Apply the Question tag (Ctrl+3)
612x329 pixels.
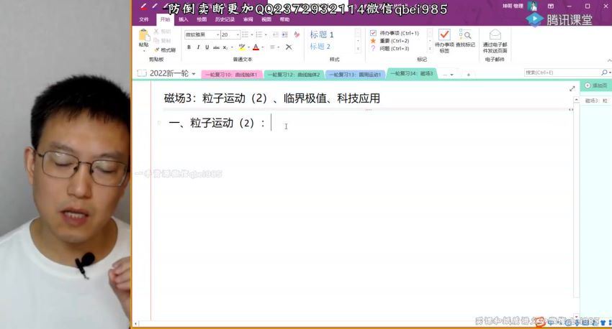coord(390,49)
